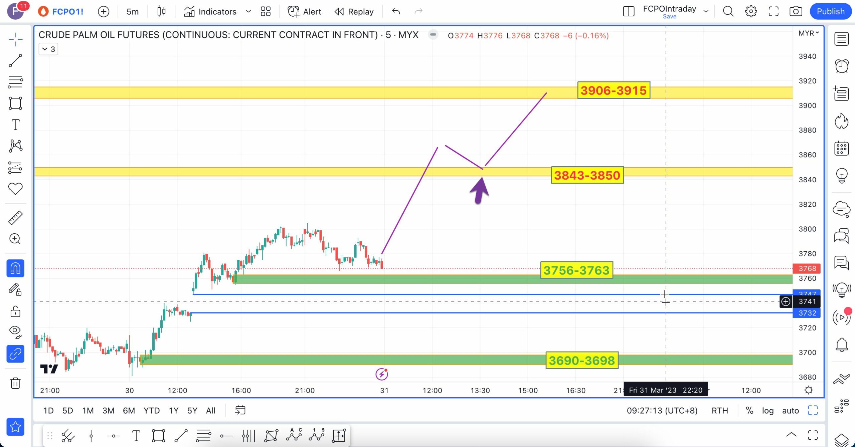Open chart settings gear icon
Image resolution: width=855 pixels, height=447 pixels.
point(751,12)
